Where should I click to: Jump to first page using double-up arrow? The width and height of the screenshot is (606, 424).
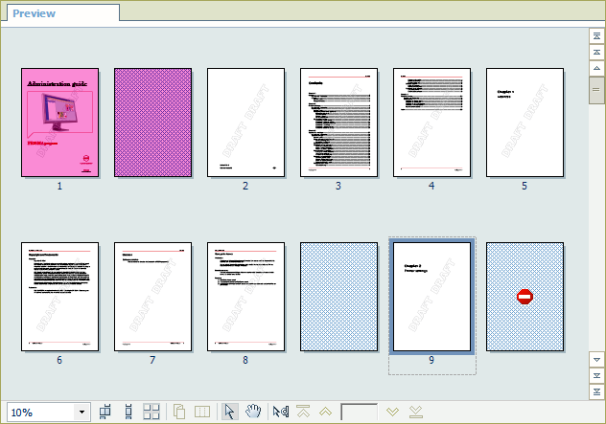click(x=303, y=412)
